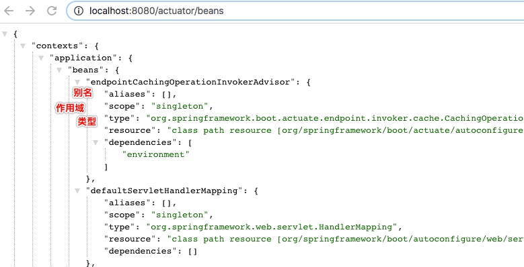524x267 pixels.
Task: Click "aliases" key under defaultServletHandlerMapping
Action: coord(128,203)
